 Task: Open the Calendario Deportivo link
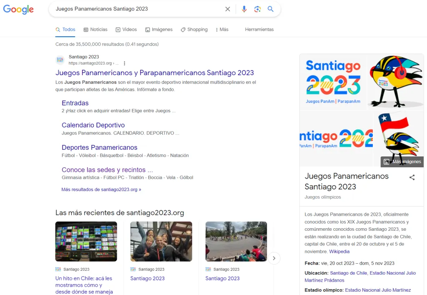coord(93,125)
